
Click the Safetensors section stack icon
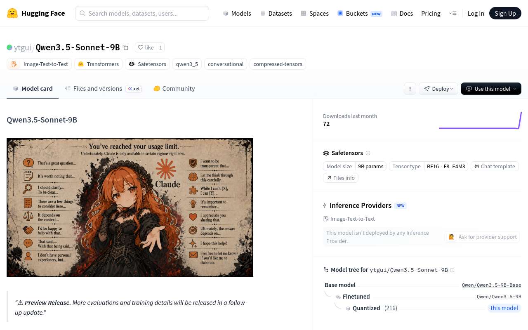tap(326, 153)
